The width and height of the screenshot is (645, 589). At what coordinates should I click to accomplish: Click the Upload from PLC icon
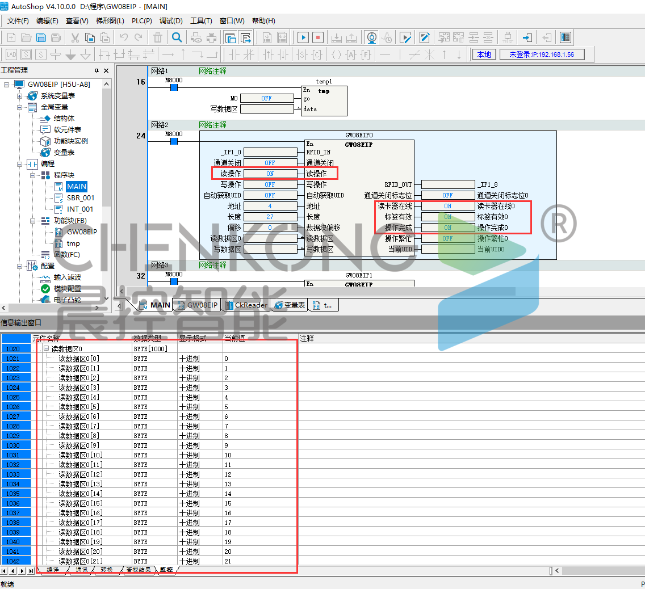(351, 38)
